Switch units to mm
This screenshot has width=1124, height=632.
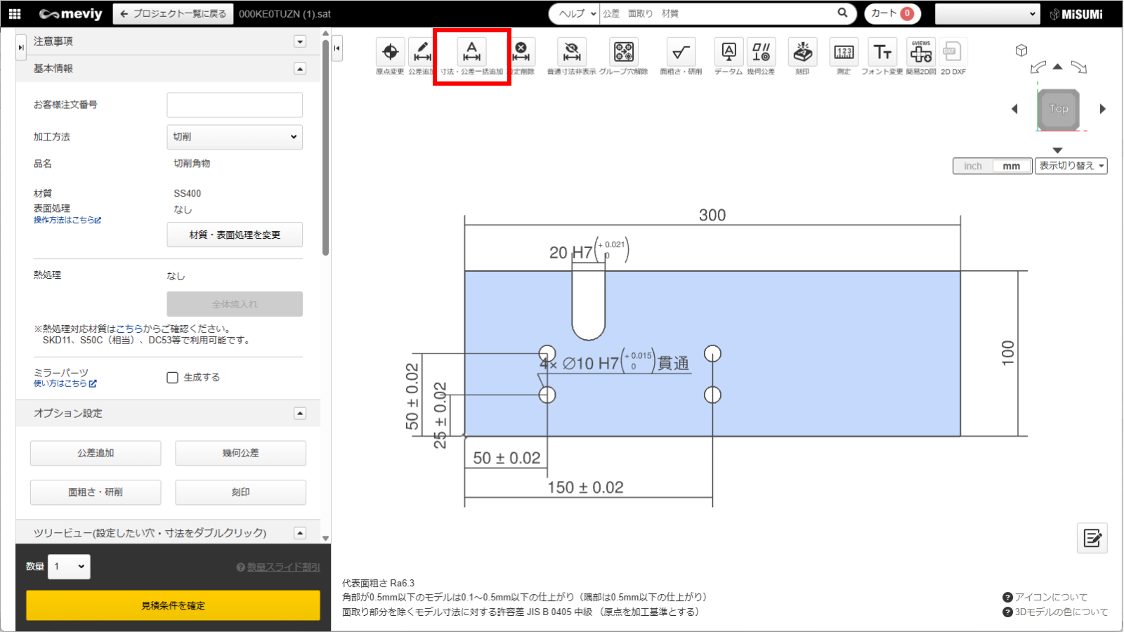1011,166
